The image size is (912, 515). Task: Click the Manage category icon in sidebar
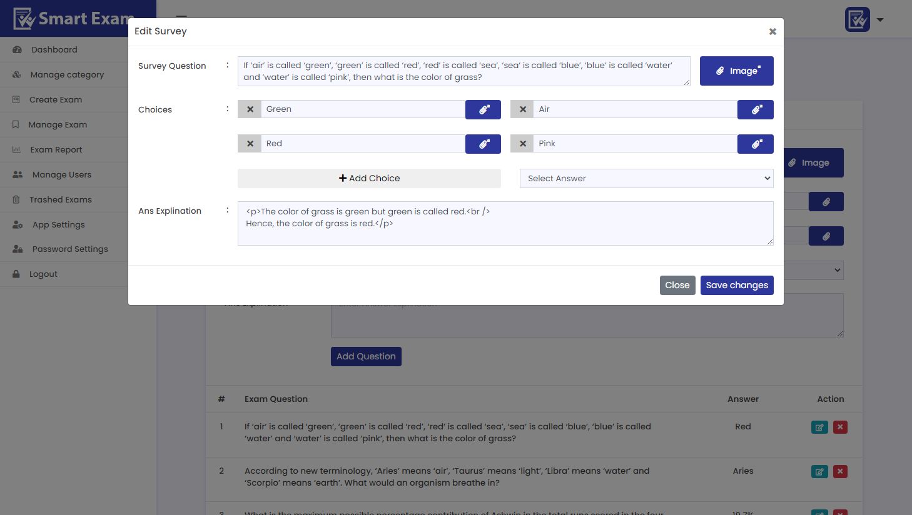[x=17, y=74]
